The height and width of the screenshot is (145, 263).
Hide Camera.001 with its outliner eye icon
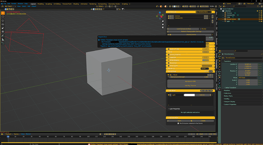pyautogui.click(x=259, y=15)
